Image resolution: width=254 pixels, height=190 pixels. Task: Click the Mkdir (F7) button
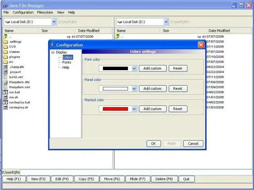[x=138, y=179]
